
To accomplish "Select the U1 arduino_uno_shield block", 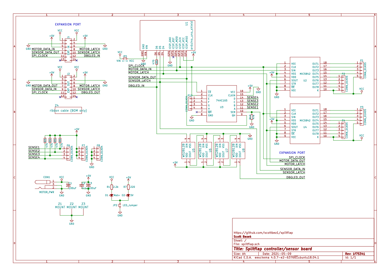I will 167,35.
